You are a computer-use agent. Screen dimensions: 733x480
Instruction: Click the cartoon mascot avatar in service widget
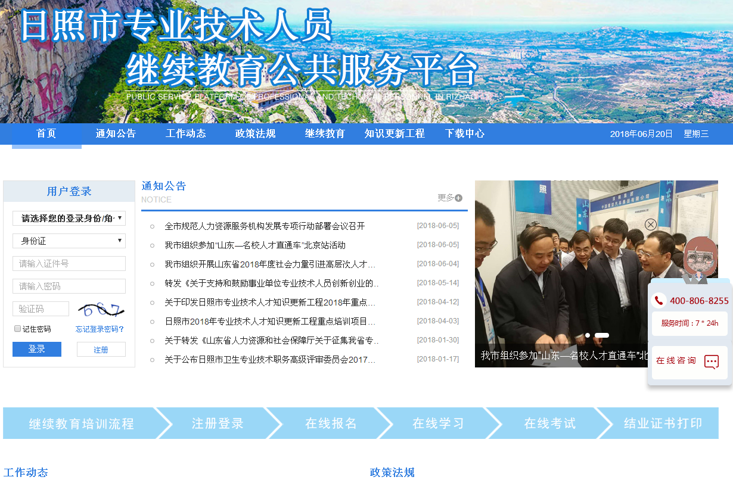[x=699, y=258]
